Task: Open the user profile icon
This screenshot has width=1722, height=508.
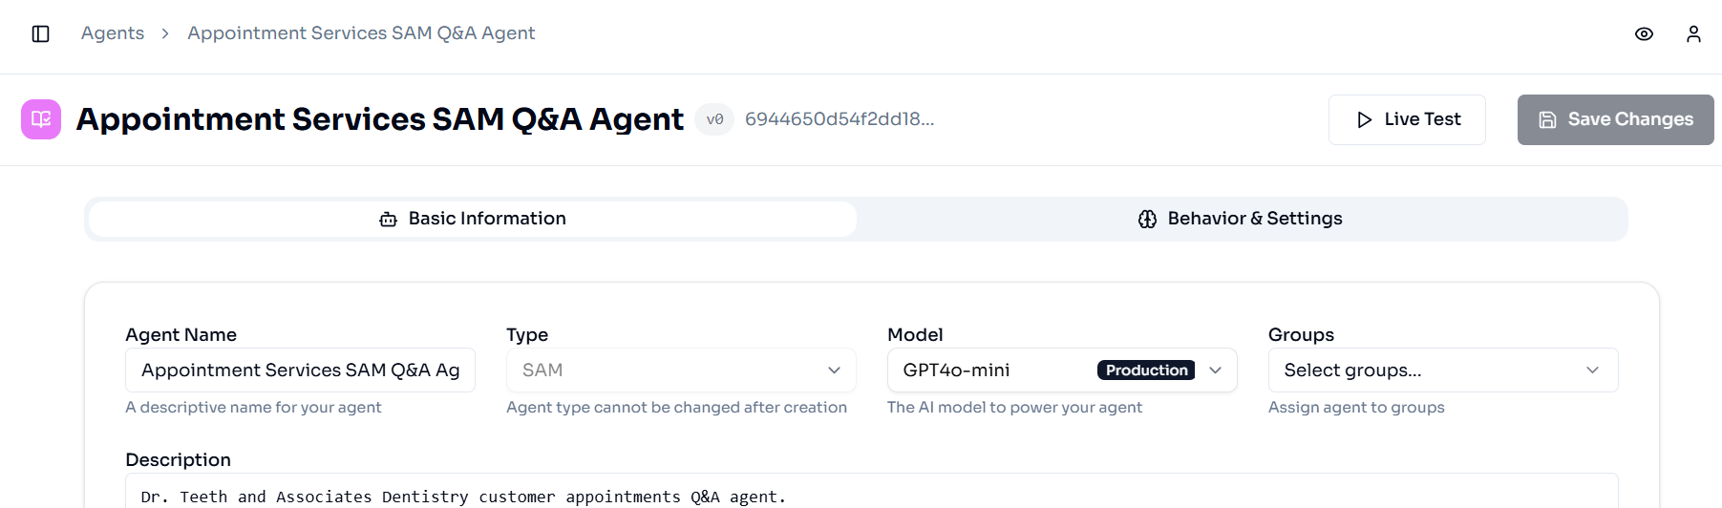Action: pyautogui.click(x=1693, y=34)
